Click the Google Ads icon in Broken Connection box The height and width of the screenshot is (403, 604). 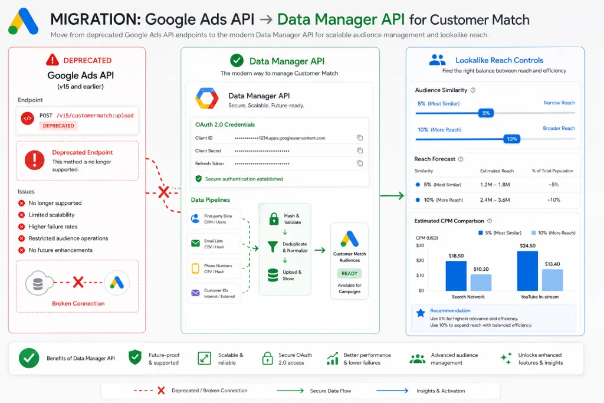coord(117,283)
